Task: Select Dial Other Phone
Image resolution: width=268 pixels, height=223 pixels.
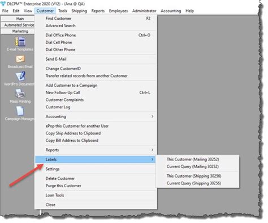Action: (x=96, y=49)
